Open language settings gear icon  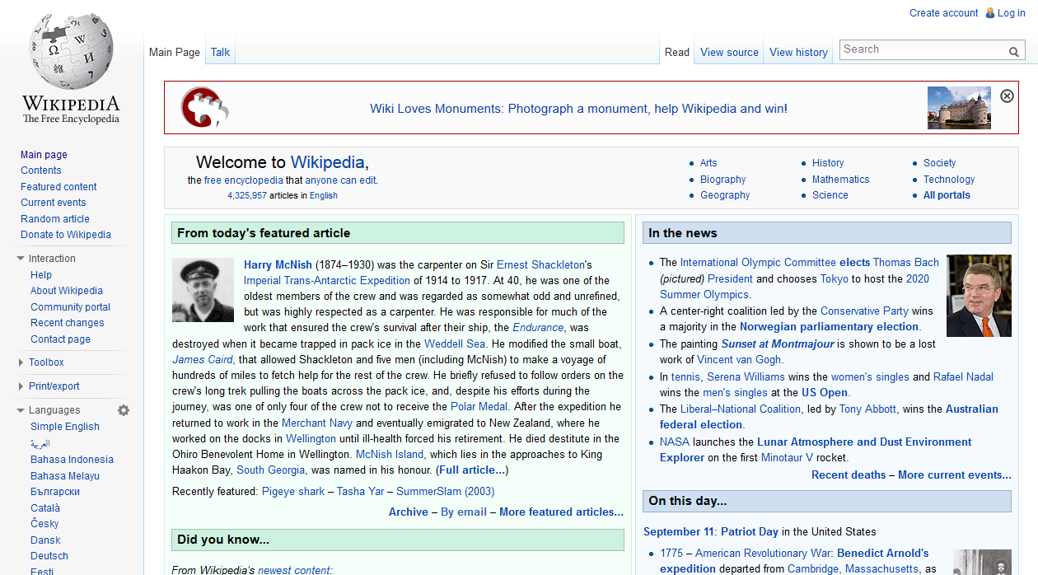pos(124,410)
